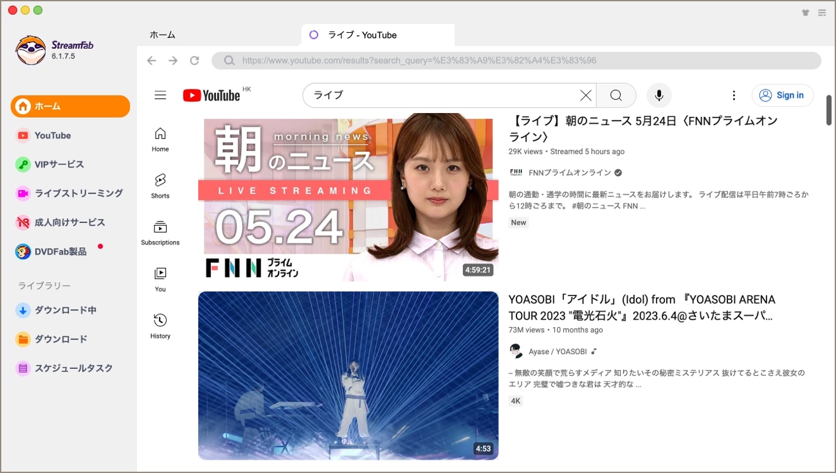This screenshot has width=836, height=473.
Task: Click the 4:59:21 duration label
Action: tap(478, 270)
